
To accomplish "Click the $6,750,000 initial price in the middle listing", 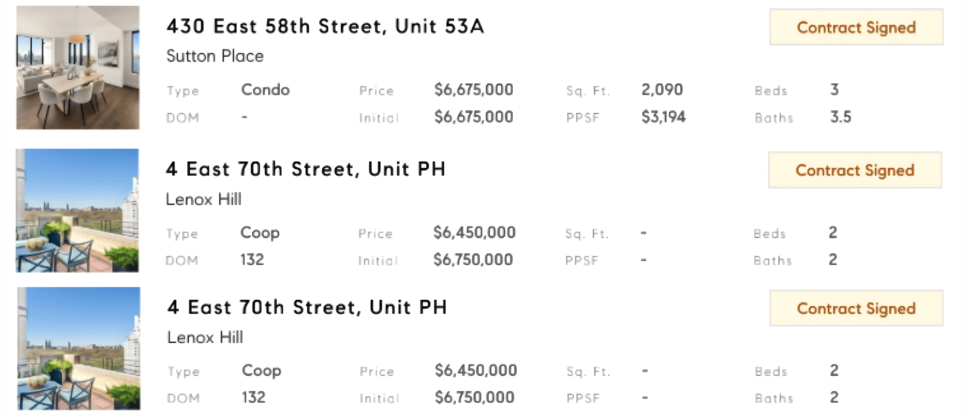I will coord(473,260).
